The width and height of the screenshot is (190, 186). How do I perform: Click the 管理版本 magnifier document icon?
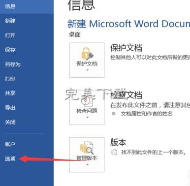(x=87, y=148)
